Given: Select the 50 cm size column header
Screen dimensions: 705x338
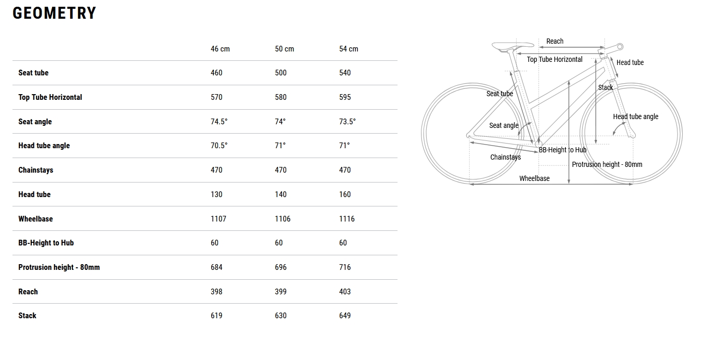Looking at the screenshot, I should [284, 49].
